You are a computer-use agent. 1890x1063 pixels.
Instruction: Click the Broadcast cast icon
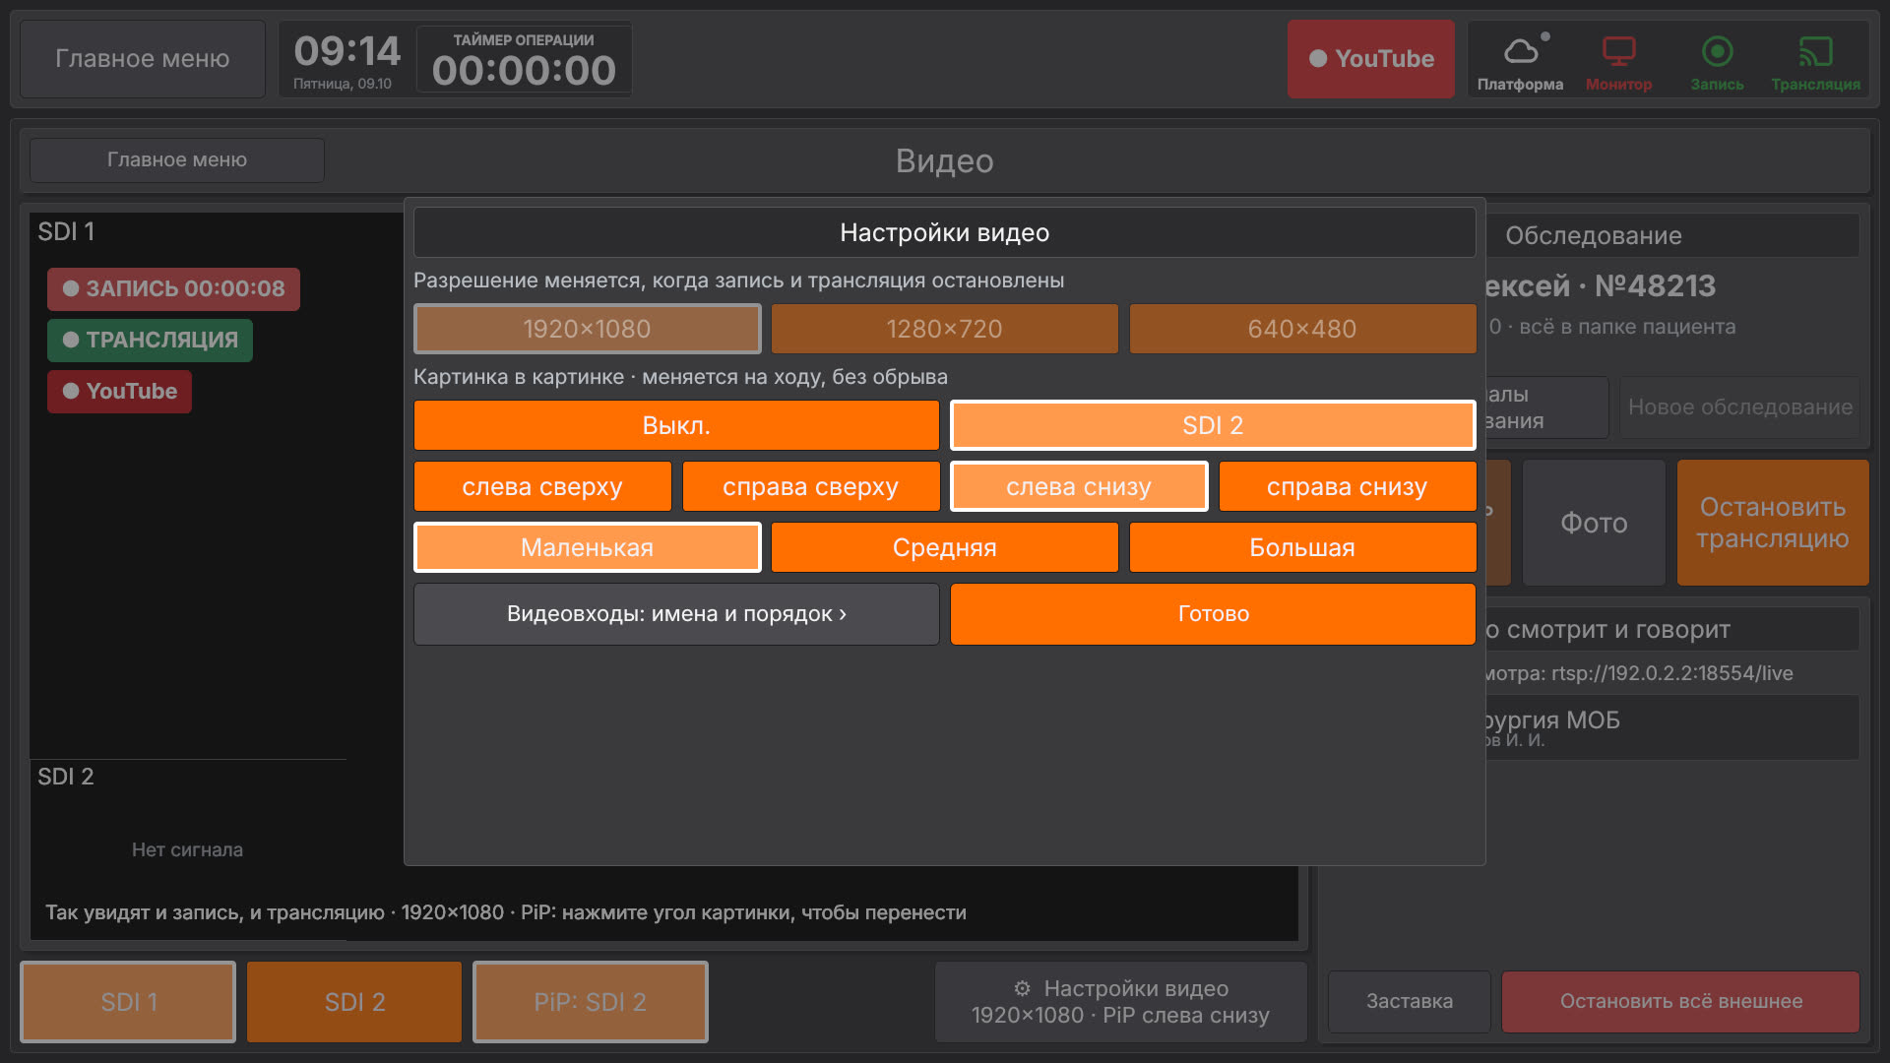pyautogui.click(x=1815, y=61)
